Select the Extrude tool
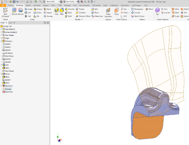 pos(14,12)
